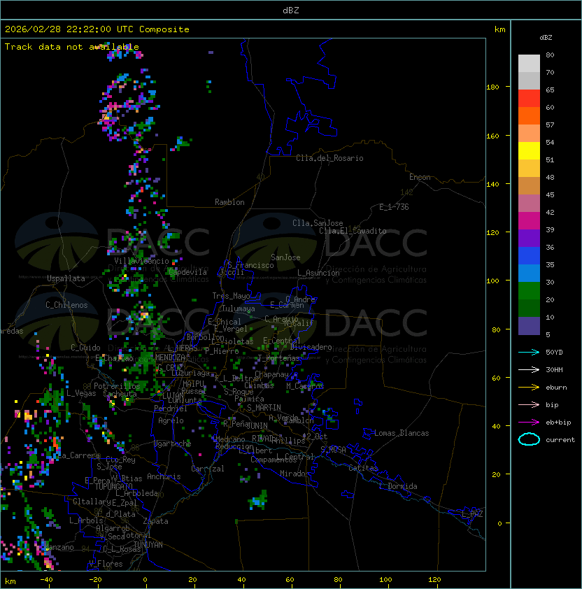Click the La_Carrera map label
Image resolution: width=582 pixels, height=589 pixels.
pos(79,455)
